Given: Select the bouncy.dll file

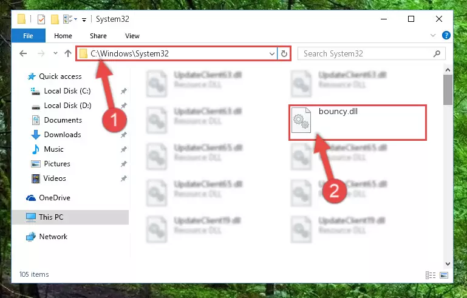Looking at the screenshot, I should (358, 123).
